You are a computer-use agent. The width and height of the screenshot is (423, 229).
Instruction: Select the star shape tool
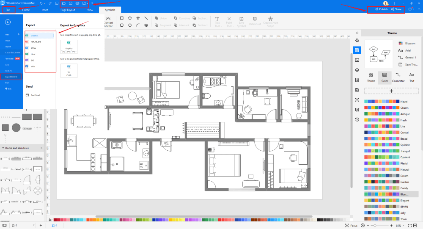tap(138, 18)
